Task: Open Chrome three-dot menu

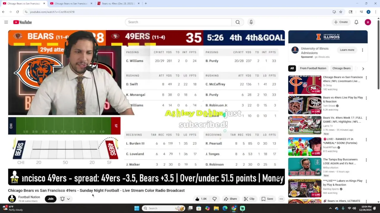Action: 376,12
